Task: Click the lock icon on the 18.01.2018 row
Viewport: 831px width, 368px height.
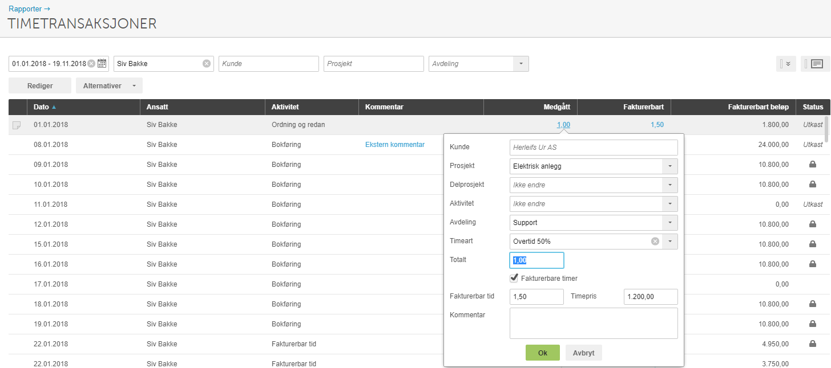Action: (813, 304)
